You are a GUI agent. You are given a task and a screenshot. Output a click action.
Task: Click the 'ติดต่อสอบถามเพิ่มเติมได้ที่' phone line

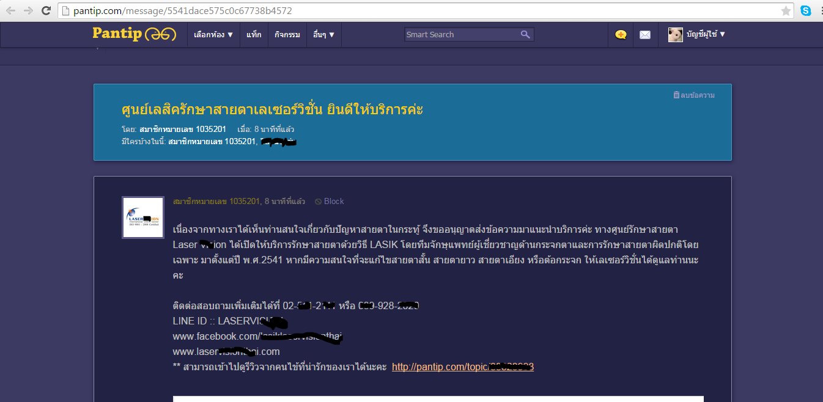click(x=296, y=305)
